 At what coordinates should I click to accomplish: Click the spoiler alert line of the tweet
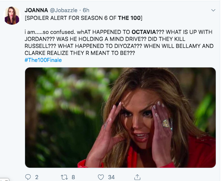(x=84, y=18)
